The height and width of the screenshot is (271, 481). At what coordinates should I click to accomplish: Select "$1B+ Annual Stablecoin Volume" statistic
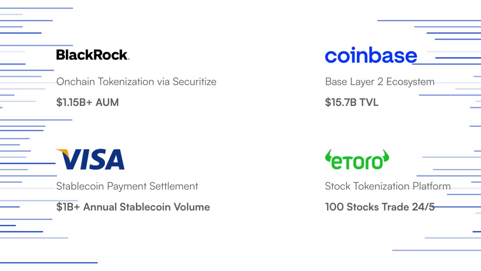(133, 207)
